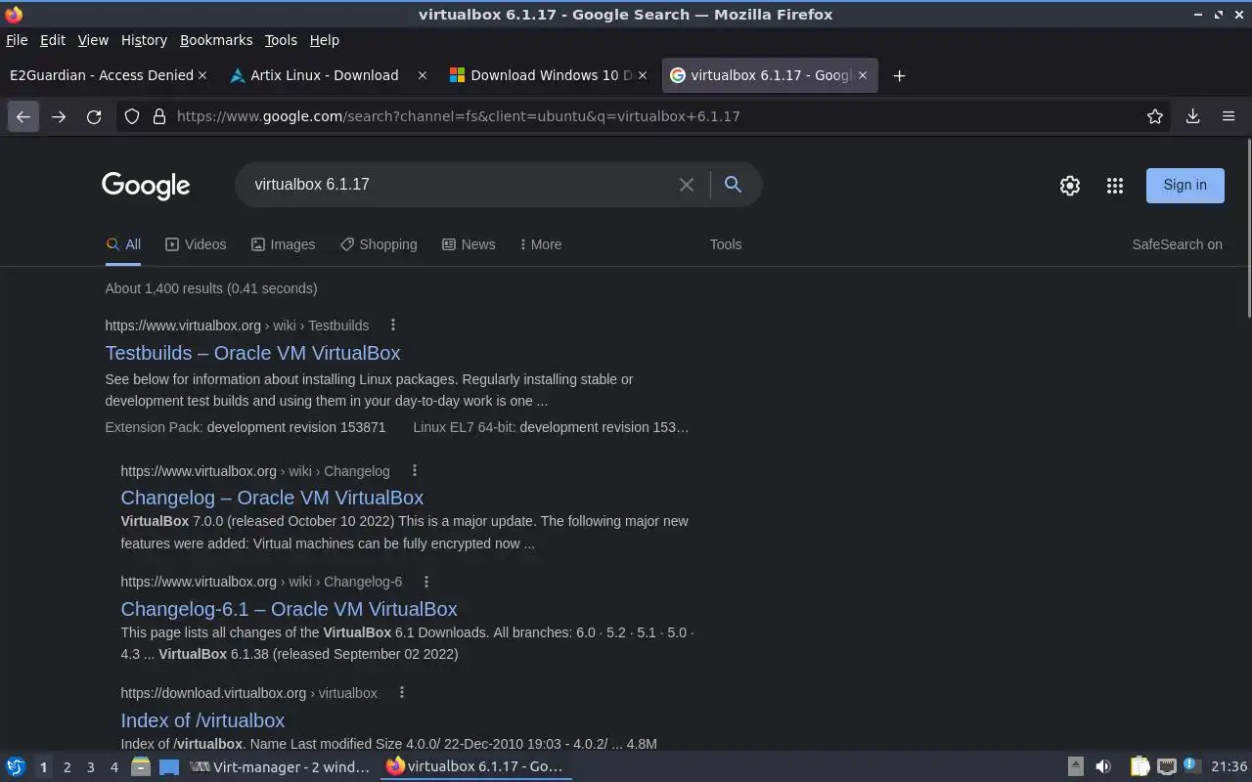Image resolution: width=1252 pixels, height=782 pixels.
Task: Open Changelog-6.1 – Oracle VM VirtualBox result
Action: (x=289, y=609)
